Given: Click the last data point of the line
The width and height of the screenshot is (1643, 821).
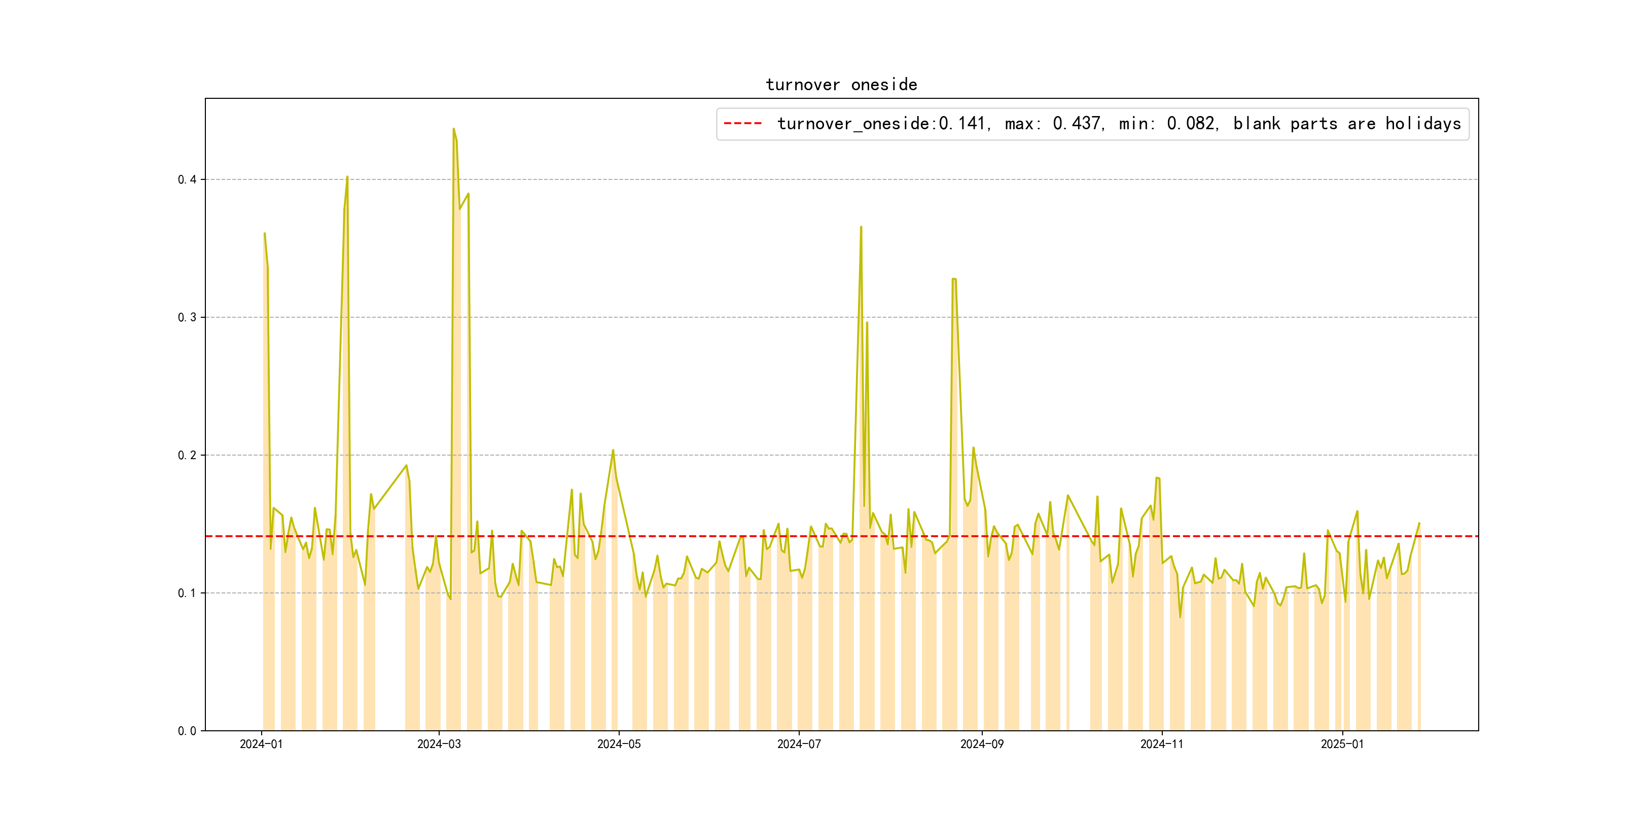Looking at the screenshot, I should (x=1419, y=524).
